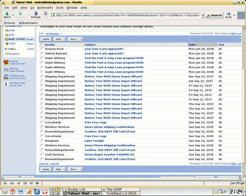The width and height of the screenshot is (246, 196).
Task: Click the Check All link
Action: [x=44, y=164]
